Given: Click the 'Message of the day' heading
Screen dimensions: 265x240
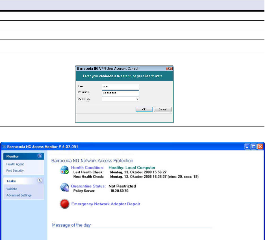Looking at the screenshot, I should point(71,225).
